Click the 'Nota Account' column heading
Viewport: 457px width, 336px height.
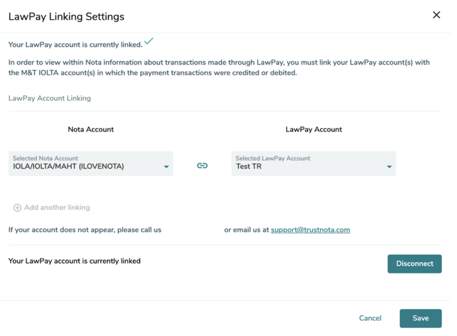click(90, 130)
